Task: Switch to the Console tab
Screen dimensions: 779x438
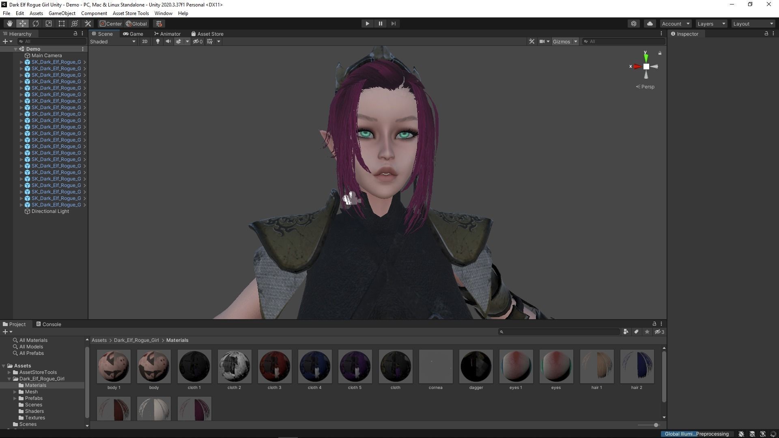Action: pyautogui.click(x=49, y=324)
